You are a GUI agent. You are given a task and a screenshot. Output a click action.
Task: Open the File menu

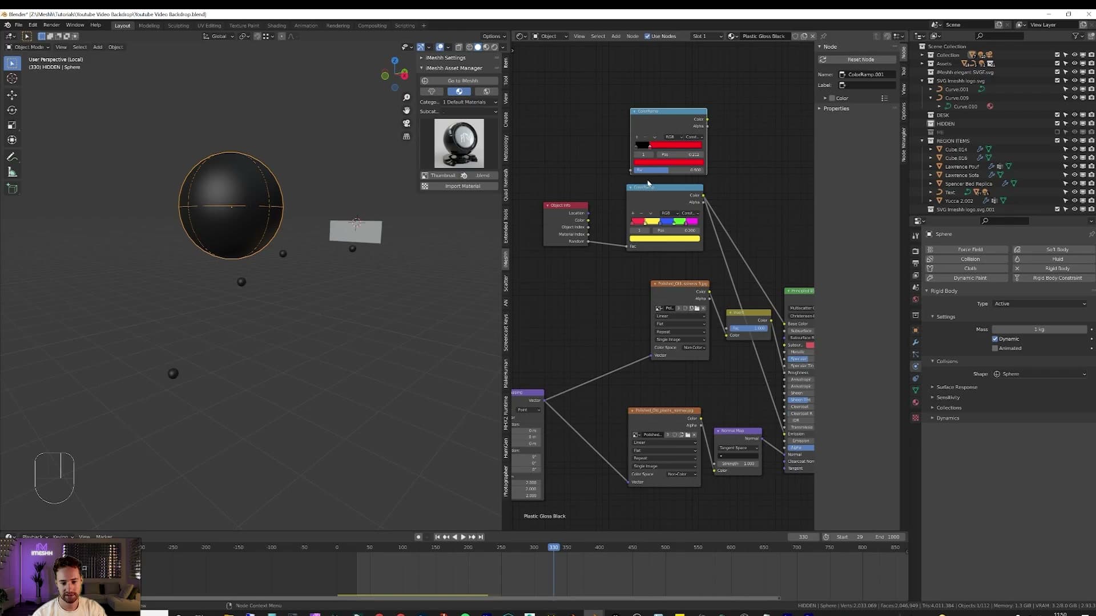tap(18, 25)
